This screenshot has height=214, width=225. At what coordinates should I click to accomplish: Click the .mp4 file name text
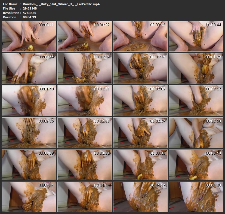[x=61, y=4]
